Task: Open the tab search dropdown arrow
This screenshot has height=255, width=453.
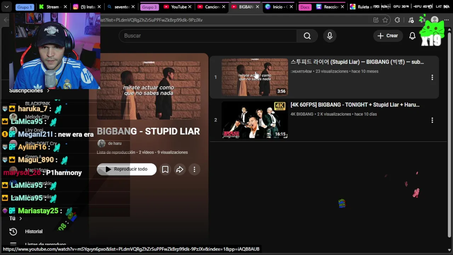Action: (x=6, y=7)
